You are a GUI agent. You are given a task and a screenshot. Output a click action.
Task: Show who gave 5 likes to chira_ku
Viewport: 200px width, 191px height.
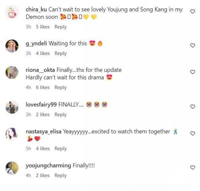click(43, 27)
